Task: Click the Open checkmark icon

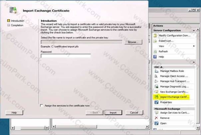Action: pos(156,123)
